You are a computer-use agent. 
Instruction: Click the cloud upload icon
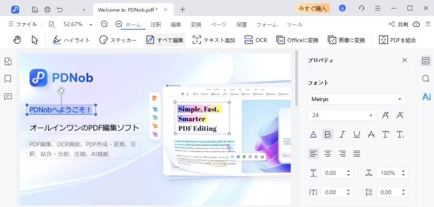pos(416,24)
